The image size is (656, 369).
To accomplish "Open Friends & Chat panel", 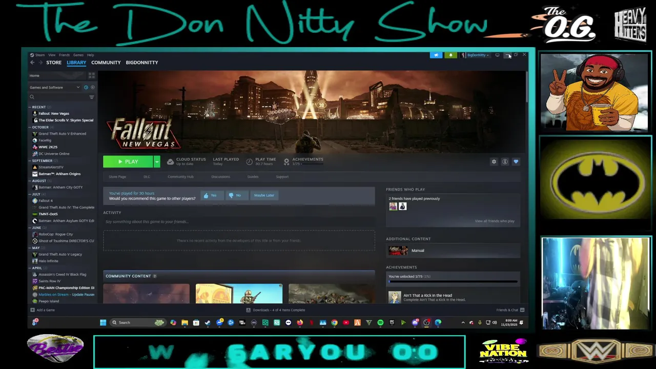I will click(510, 310).
